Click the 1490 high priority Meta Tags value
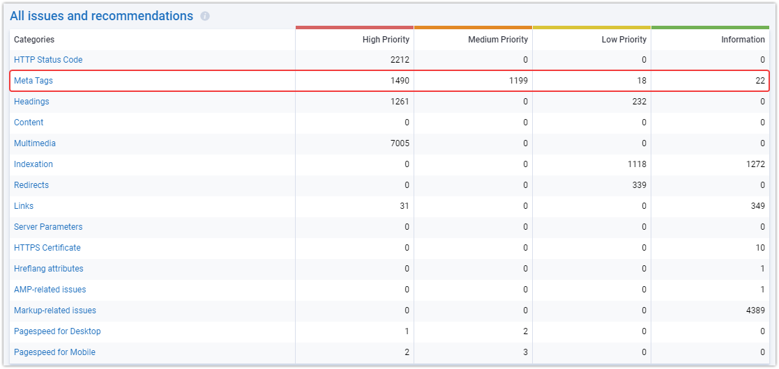This screenshot has width=779, height=369. (400, 81)
